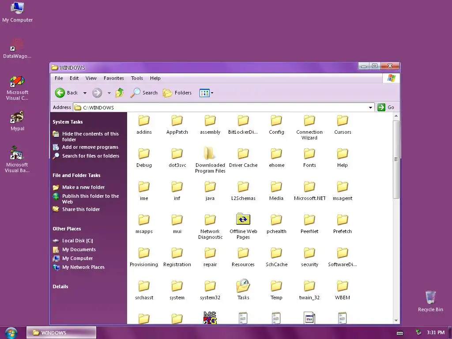This screenshot has height=339, width=452.
Task: Select the Downloaded Program Files folder
Action: (210, 160)
